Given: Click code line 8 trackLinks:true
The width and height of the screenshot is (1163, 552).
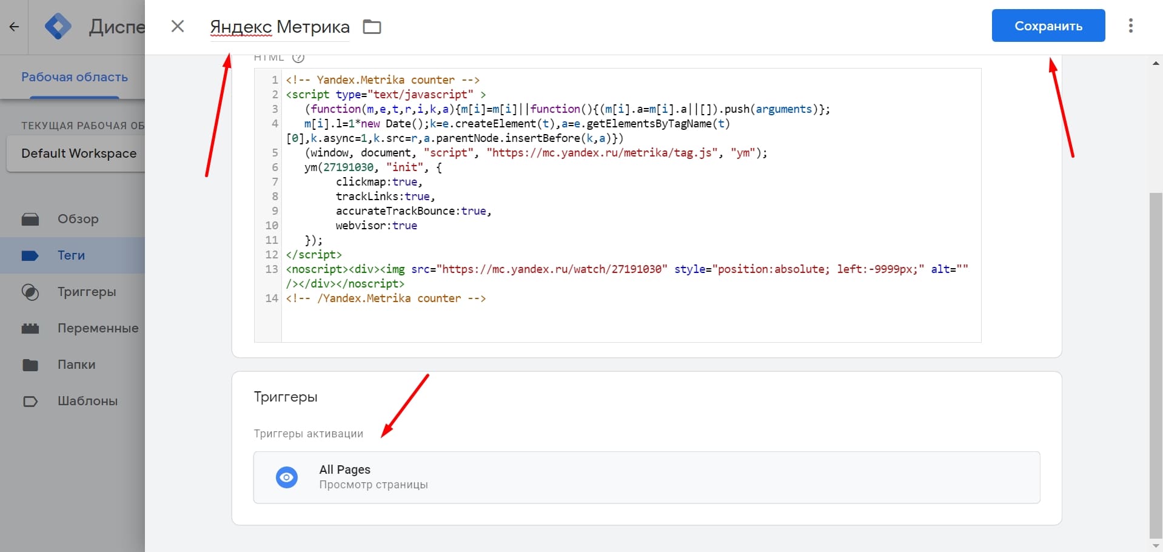Looking at the screenshot, I should pos(385,197).
